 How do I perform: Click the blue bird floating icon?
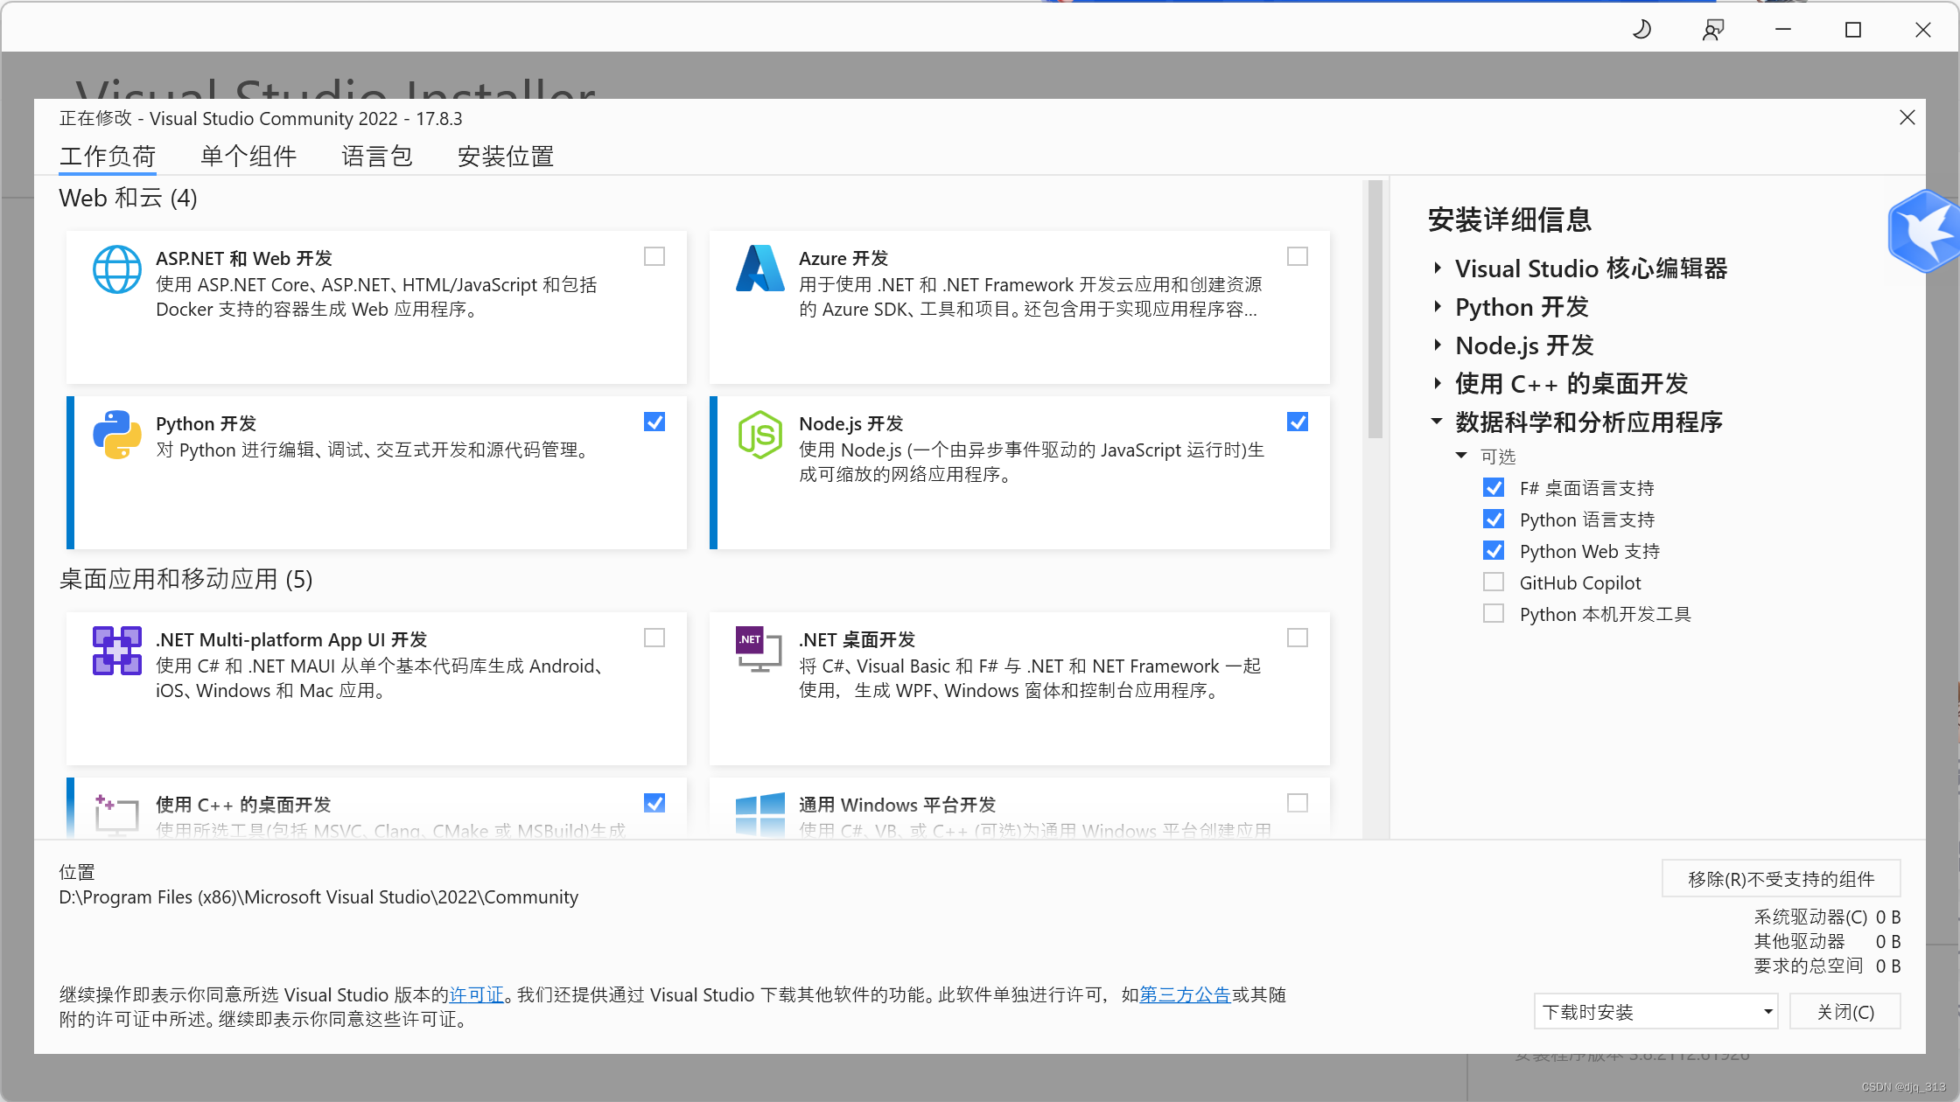1923,231
